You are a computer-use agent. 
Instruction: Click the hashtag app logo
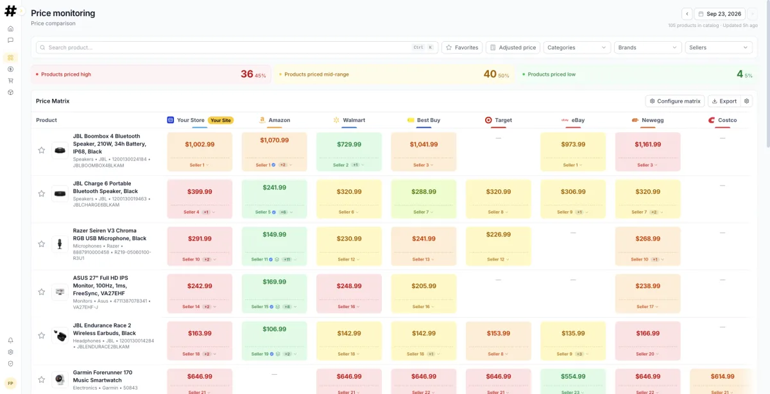pos(10,11)
